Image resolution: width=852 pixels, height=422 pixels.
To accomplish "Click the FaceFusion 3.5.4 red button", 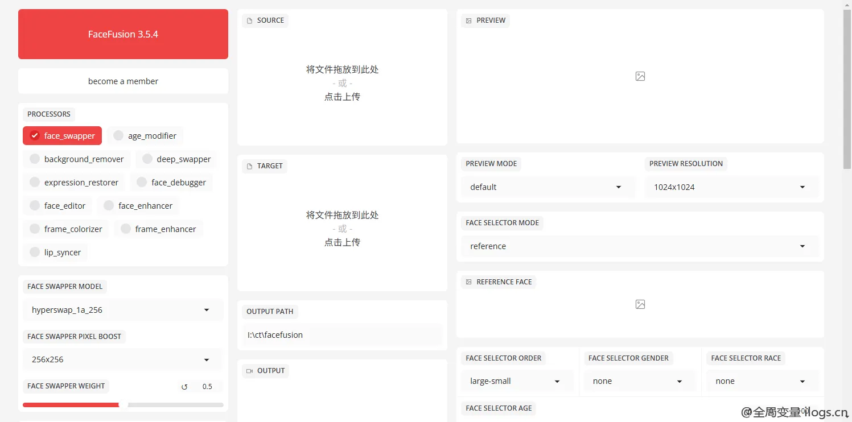I will [x=123, y=34].
